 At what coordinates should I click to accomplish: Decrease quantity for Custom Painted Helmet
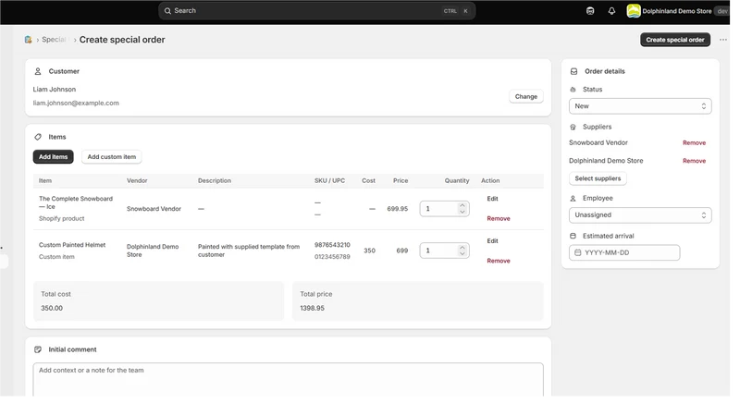coord(462,253)
